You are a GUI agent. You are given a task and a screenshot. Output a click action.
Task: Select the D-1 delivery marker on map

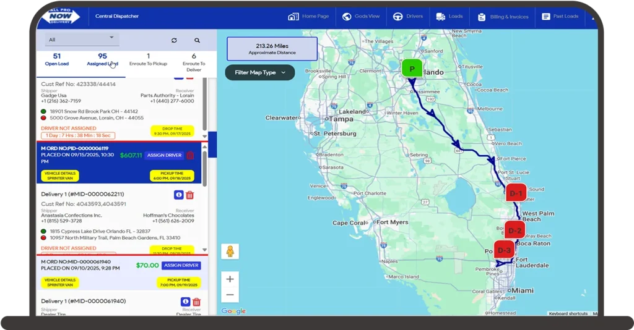(x=516, y=193)
